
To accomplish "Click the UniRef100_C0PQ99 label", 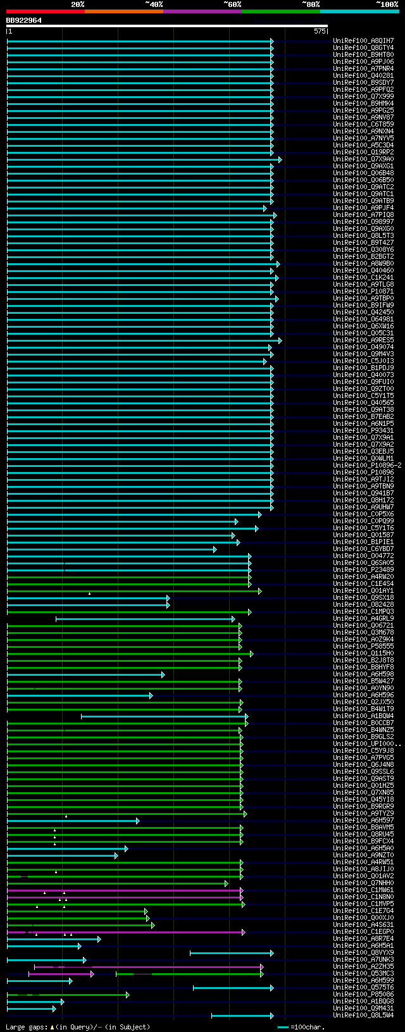I will 363,521.
